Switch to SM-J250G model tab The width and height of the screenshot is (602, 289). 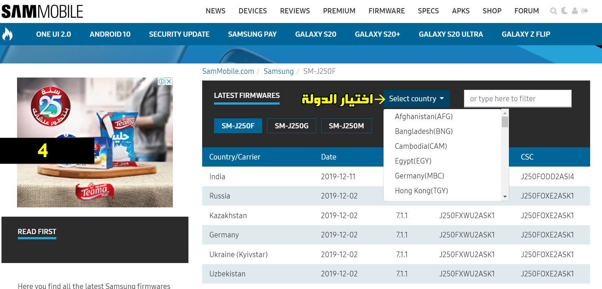tap(292, 126)
